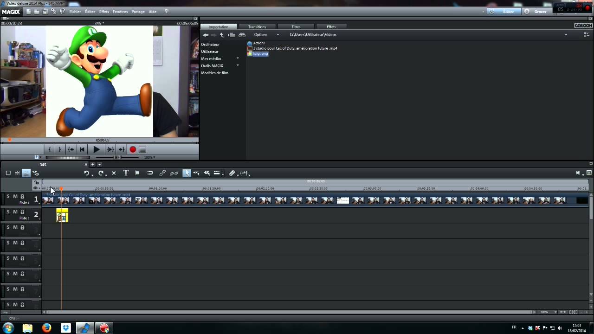Switch to the Transitions tab
Viewport: 594px width, 334px height.
[x=257, y=27]
